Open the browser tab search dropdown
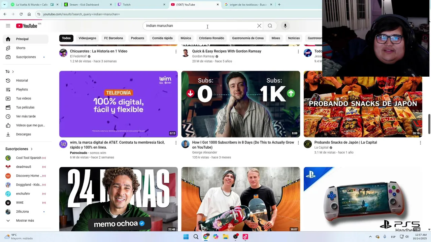 4,5
